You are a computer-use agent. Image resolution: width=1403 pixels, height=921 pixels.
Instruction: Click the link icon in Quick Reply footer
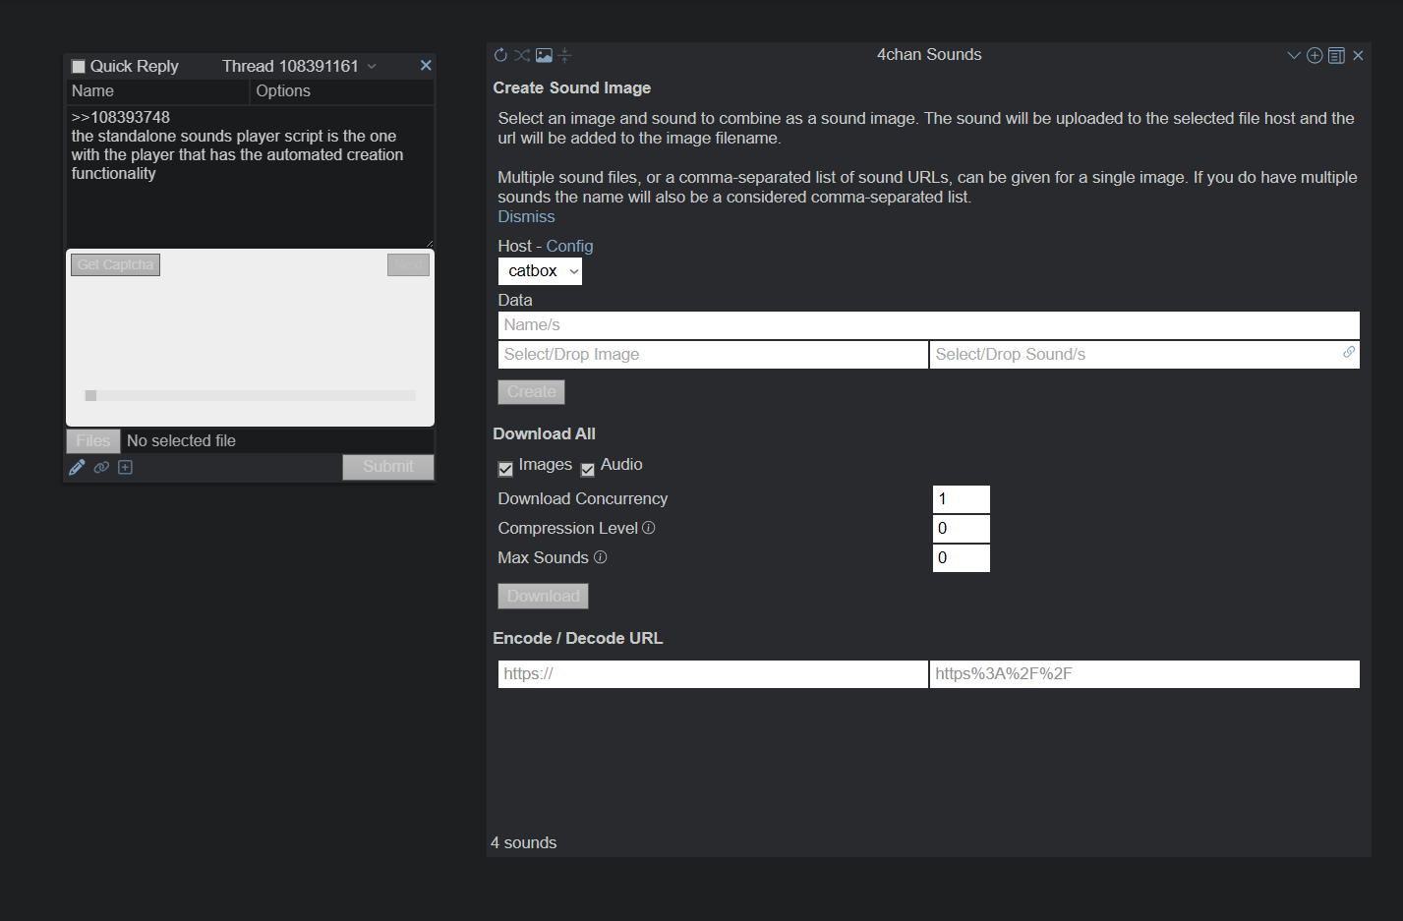(x=101, y=467)
